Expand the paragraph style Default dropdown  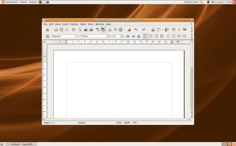(77, 36)
